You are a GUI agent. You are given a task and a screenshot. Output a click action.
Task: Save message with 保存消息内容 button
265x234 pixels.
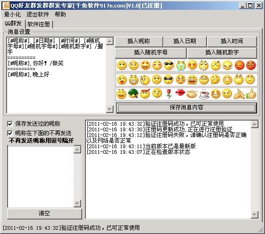coord(186,108)
